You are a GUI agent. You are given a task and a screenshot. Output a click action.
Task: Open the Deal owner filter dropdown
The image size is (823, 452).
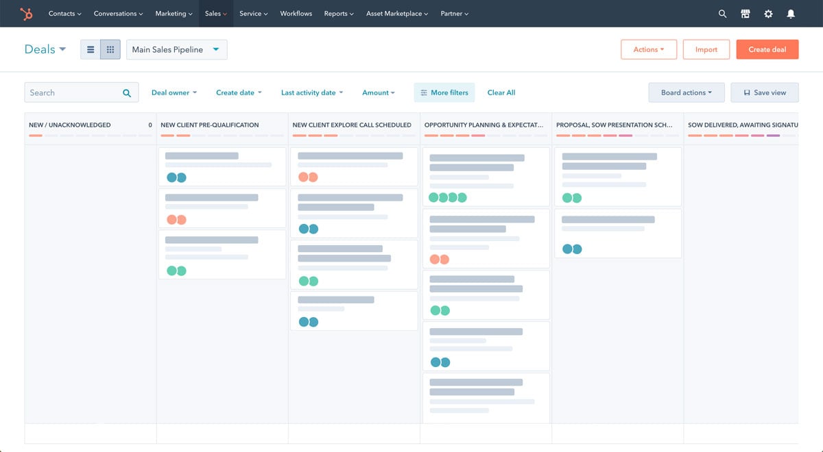coord(174,92)
